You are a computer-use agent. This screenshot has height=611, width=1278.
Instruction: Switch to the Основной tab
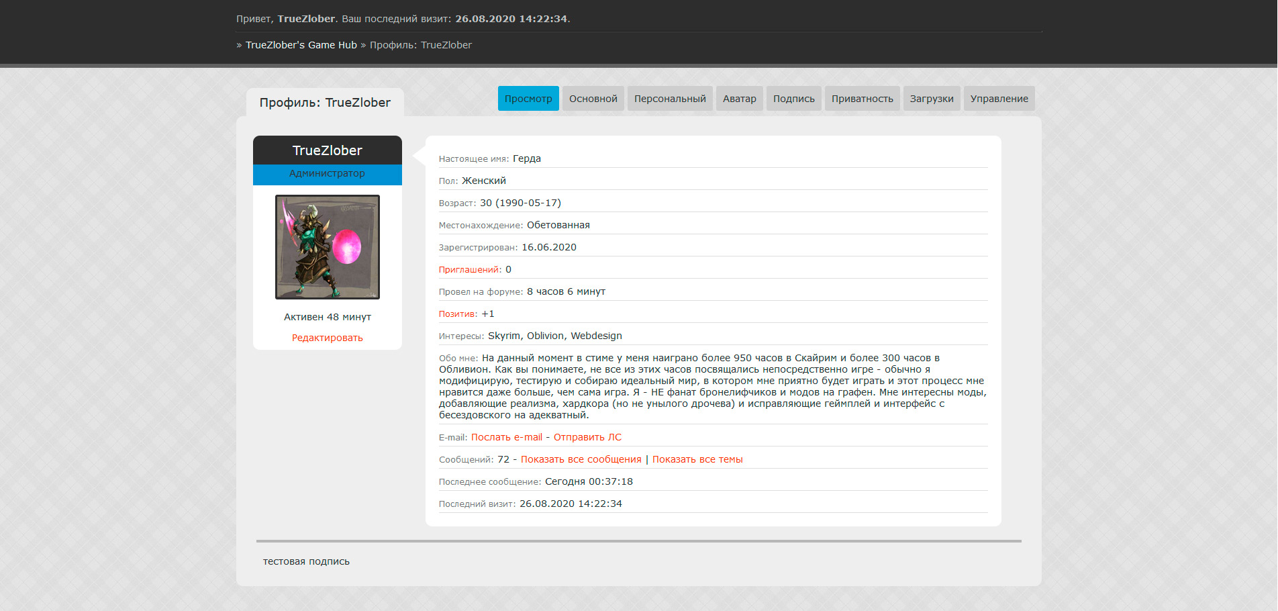(x=593, y=99)
